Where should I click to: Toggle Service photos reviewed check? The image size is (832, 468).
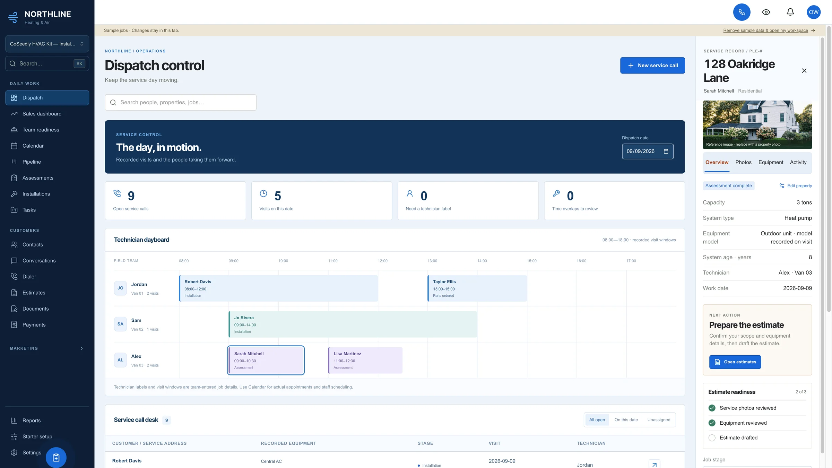point(712,408)
